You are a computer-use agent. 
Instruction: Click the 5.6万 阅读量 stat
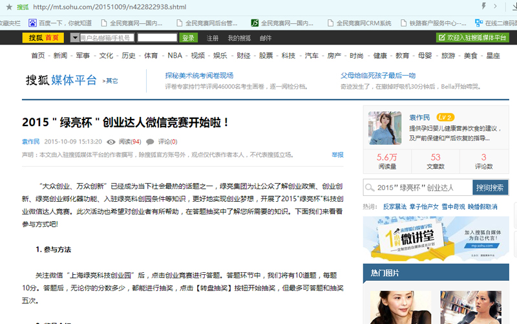pyautogui.click(x=387, y=161)
